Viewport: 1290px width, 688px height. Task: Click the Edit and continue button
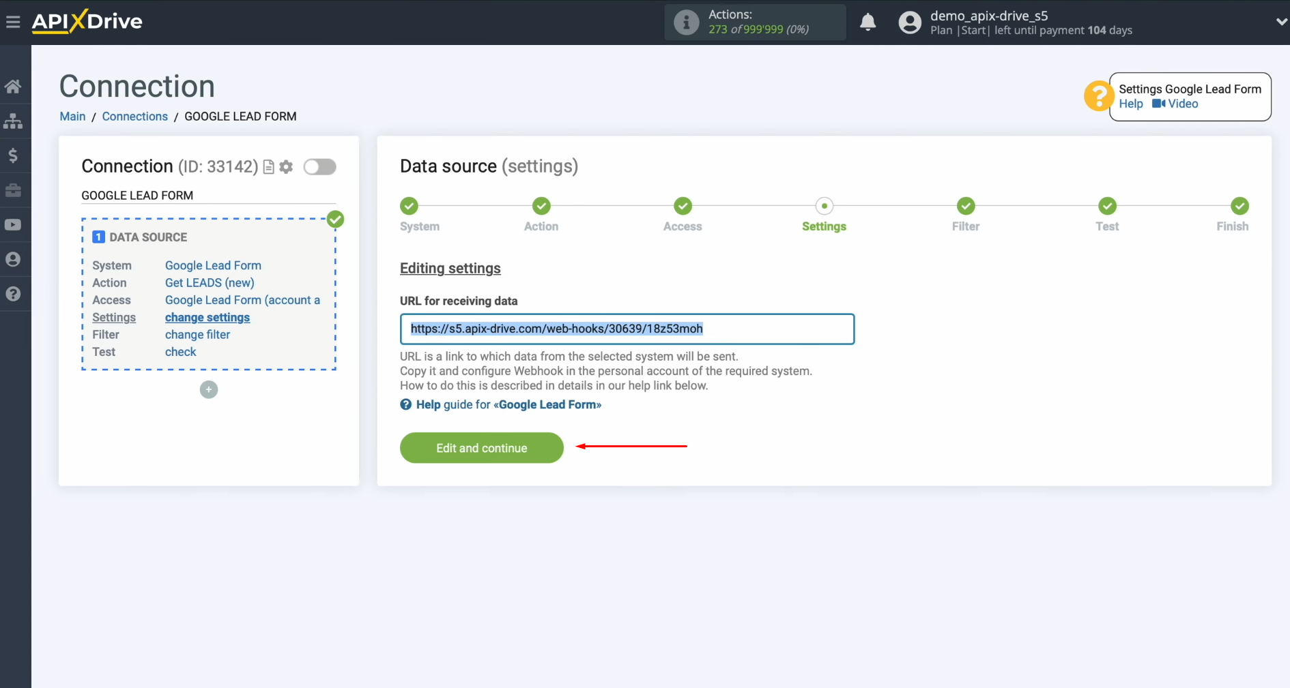pos(481,447)
